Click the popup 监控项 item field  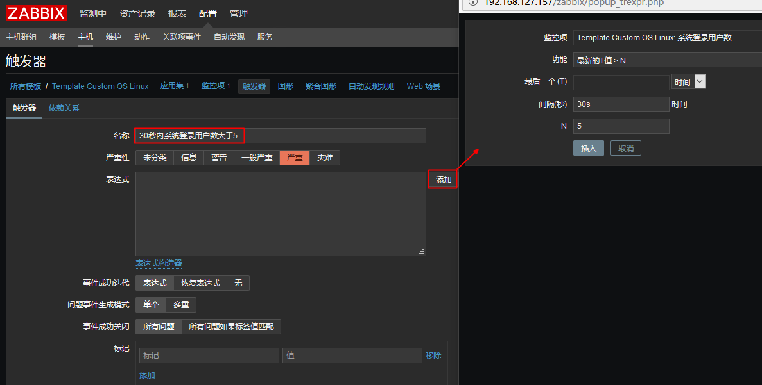(x=667, y=38)
